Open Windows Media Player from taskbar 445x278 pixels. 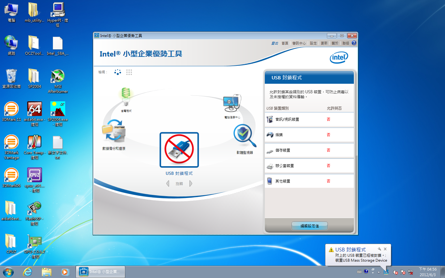pos(65,272)
